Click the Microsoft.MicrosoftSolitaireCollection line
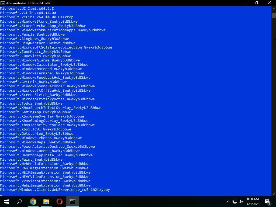The width and height of the screenshot is (276, 207). [x=56, y=47]
